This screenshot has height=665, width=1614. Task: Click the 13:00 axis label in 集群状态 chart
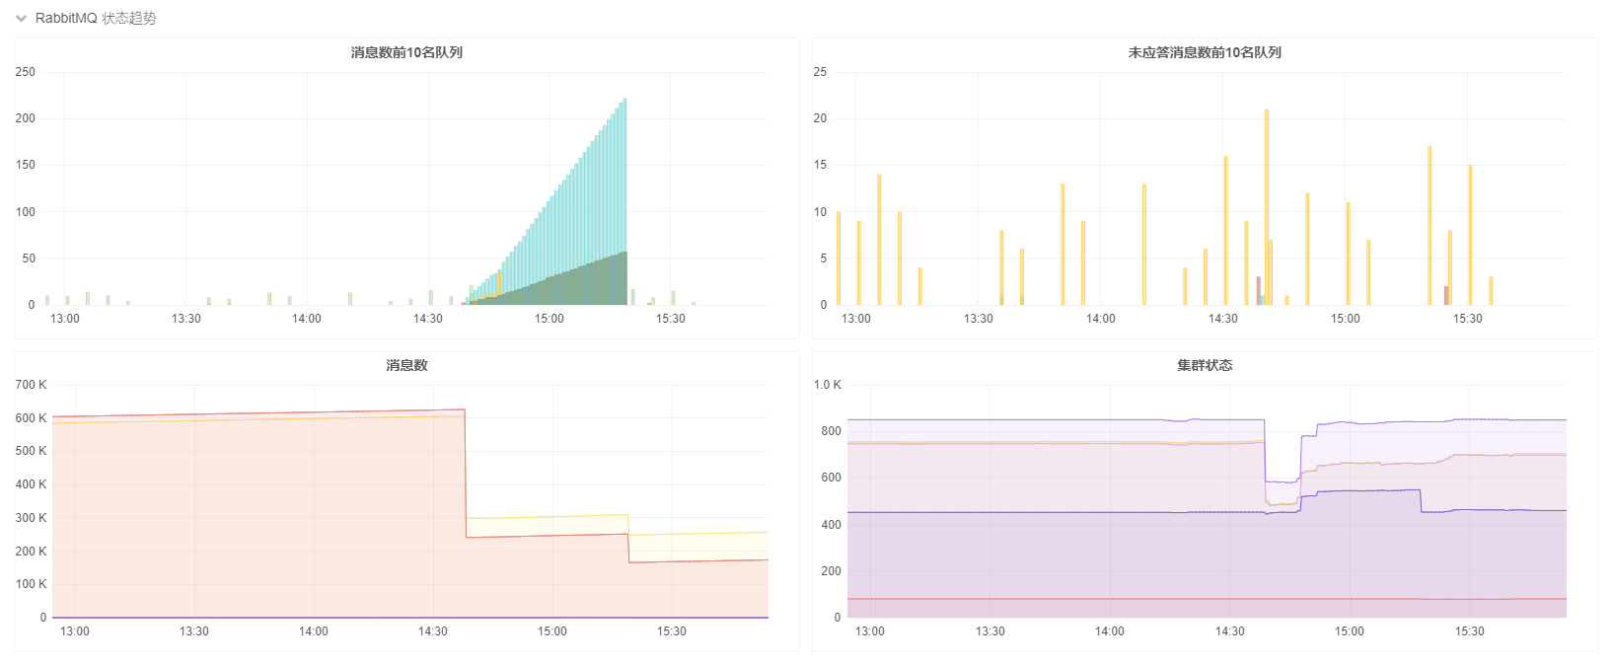869,631
